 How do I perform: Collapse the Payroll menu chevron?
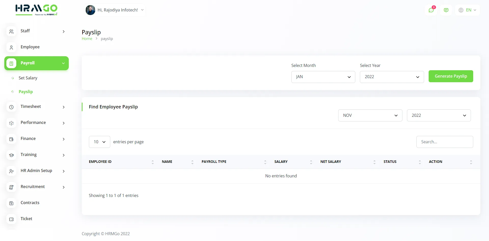click(63, 63)
